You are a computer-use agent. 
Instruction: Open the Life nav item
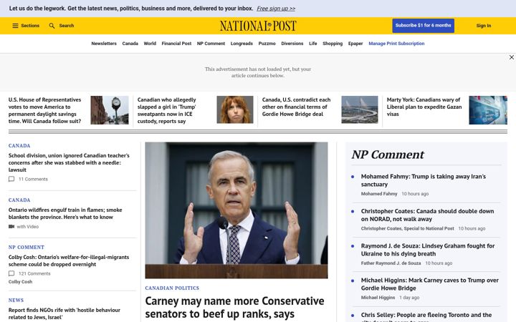pyautogui.click(x=313, y=44)
